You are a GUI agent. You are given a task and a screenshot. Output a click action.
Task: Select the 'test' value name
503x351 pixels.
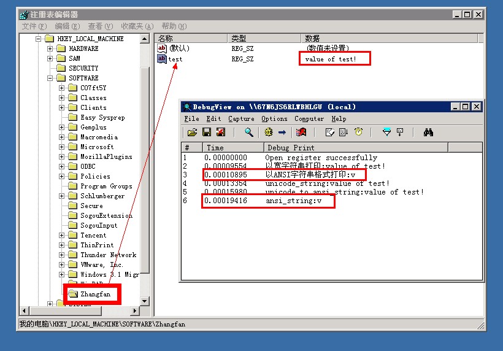coord(175,59)
